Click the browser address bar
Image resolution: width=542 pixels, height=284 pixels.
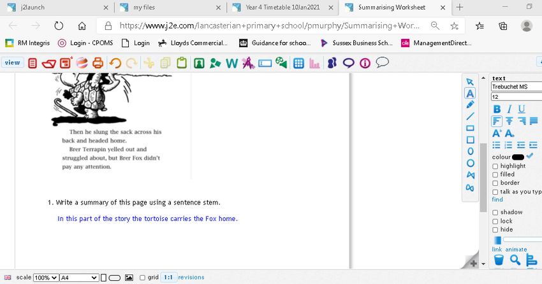click(x=270, y=25)
